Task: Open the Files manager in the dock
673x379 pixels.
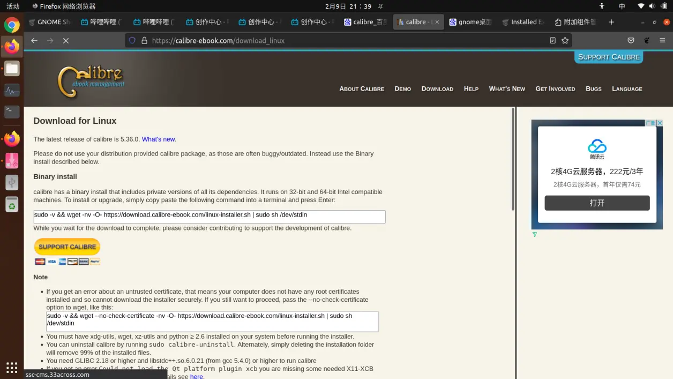Action: pyautogui.click(x=12, y=68)
